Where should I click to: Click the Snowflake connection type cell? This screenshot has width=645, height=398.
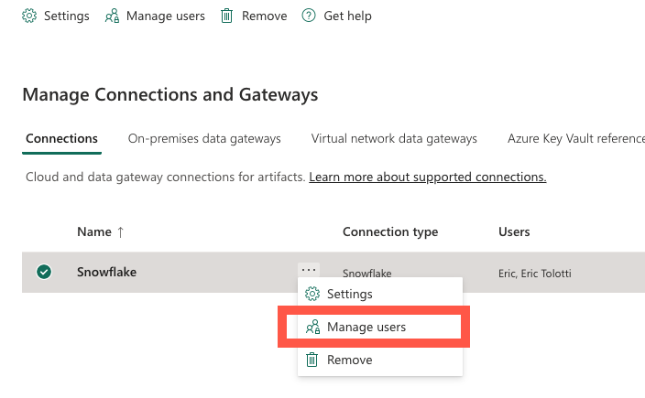point(366,273)
